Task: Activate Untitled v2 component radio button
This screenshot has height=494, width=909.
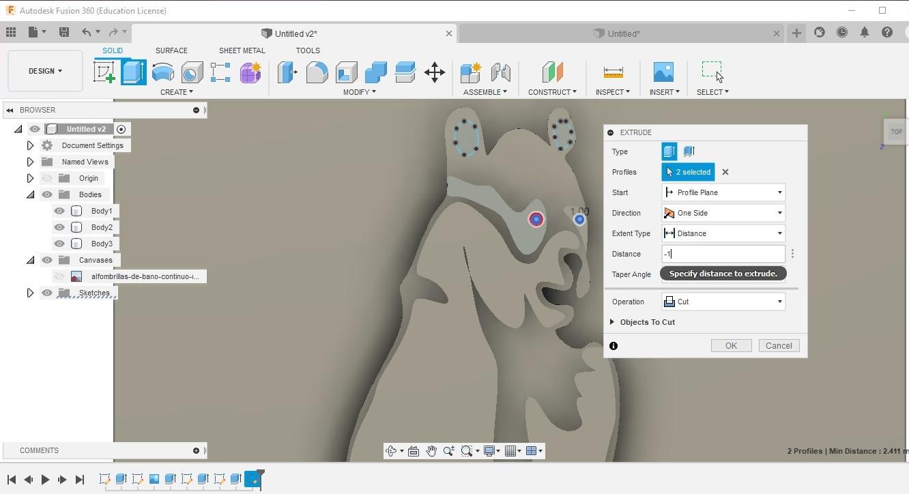Action: tap(121, 129)
